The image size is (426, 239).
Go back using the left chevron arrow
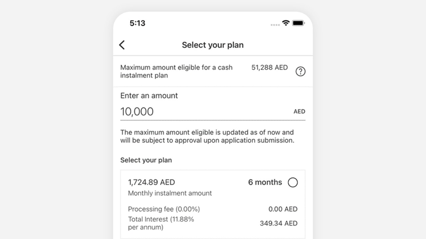click(122, 45)
